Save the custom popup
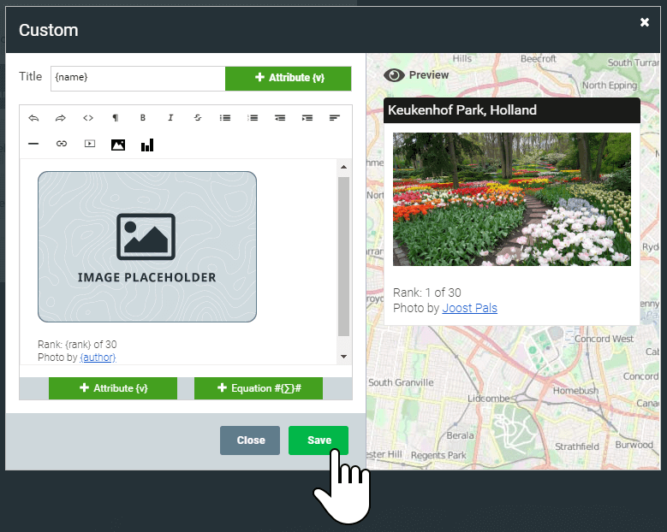The image size is (667, 532). tap(319, 440)
